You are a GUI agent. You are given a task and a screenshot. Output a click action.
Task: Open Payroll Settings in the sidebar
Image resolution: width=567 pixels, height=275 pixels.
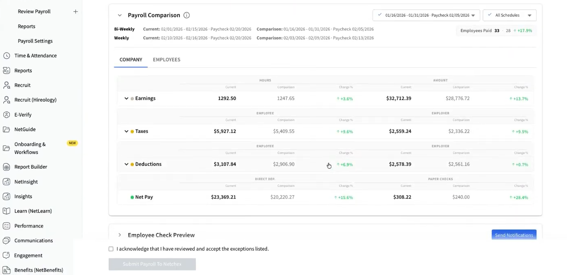[35, 41]
